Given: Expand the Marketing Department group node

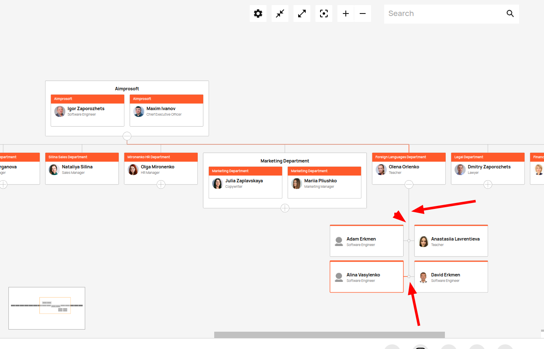Looking at the screenshot, I should pyautogui.click(x=285, y=208).
